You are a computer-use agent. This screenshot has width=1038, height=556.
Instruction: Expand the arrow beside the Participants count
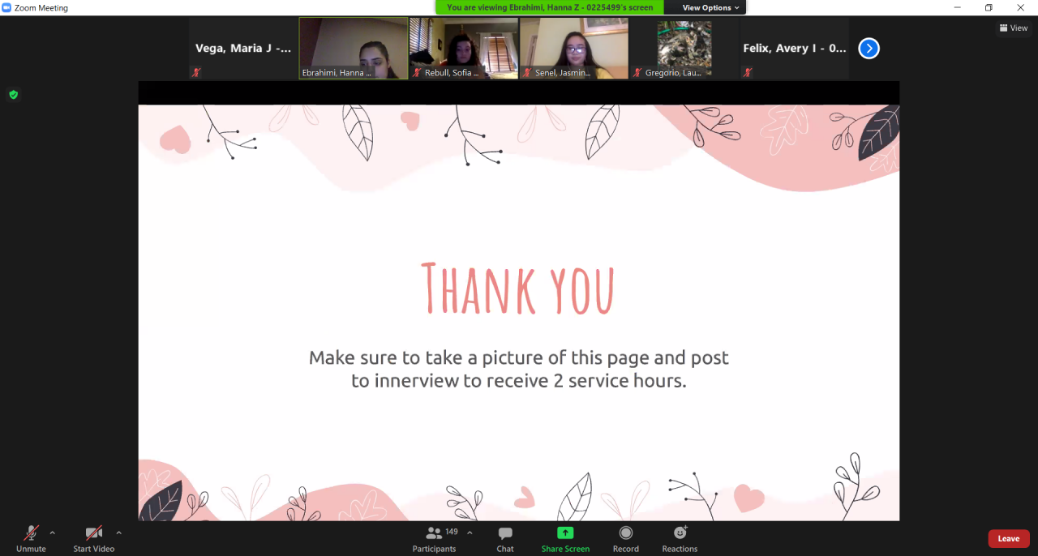pyautogui.click(x=470, y=532)
